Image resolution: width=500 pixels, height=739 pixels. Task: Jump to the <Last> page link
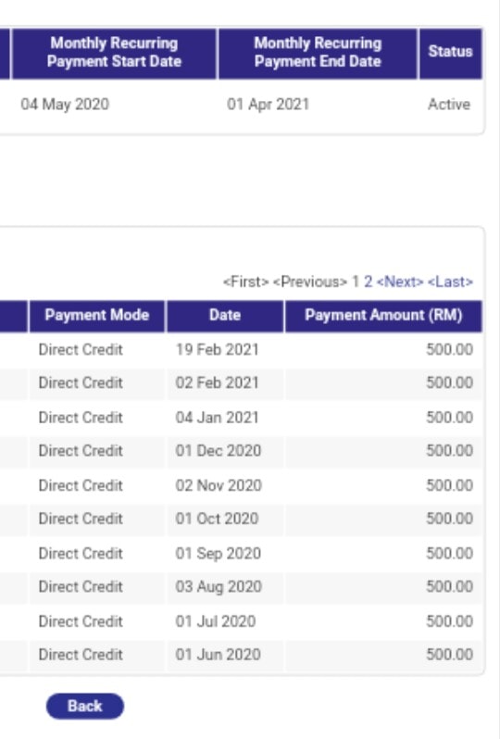click(450, 282)
